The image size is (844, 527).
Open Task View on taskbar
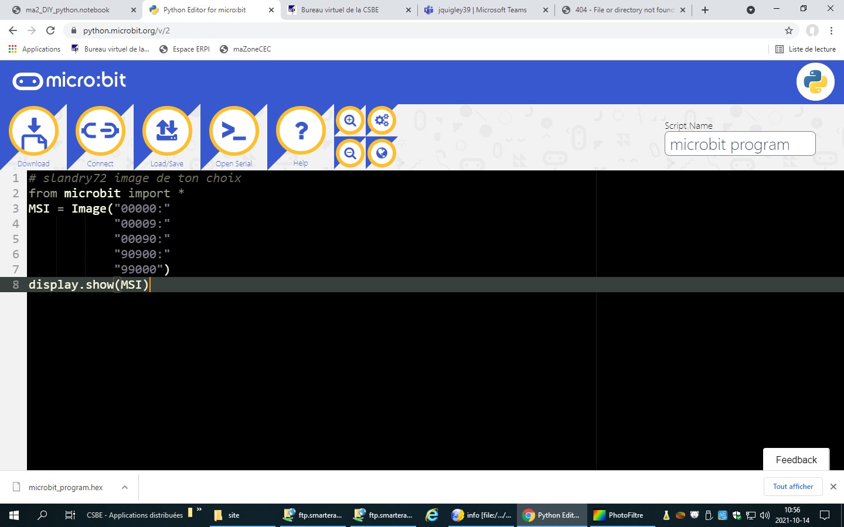70,515
